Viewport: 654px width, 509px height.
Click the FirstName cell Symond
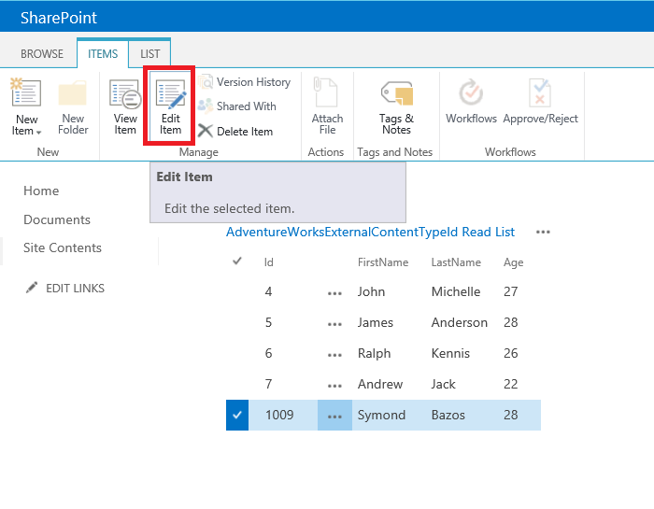(x=381, y=415)
